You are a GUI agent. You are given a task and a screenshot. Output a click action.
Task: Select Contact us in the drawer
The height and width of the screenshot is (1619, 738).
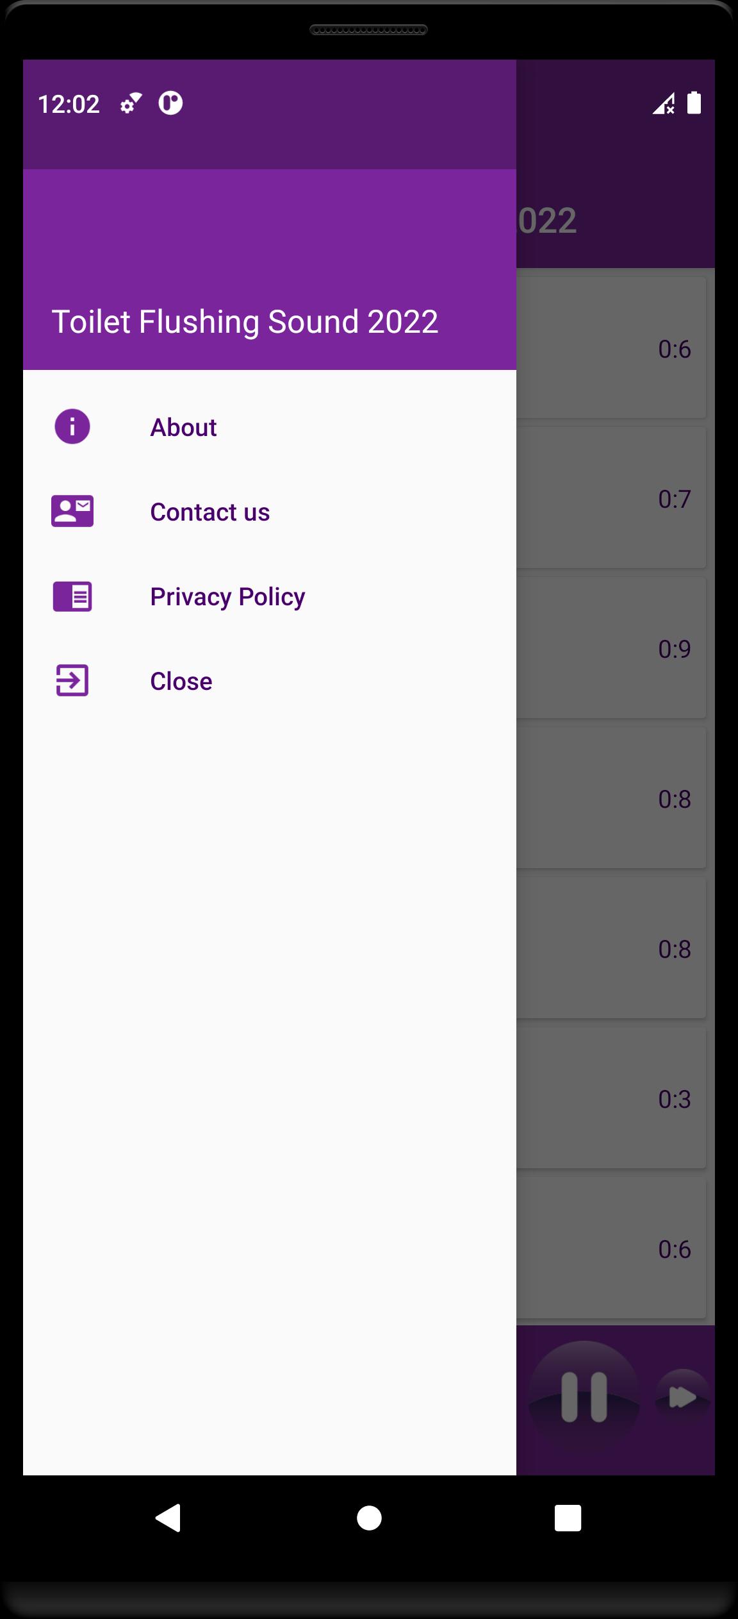pos(270,512)
